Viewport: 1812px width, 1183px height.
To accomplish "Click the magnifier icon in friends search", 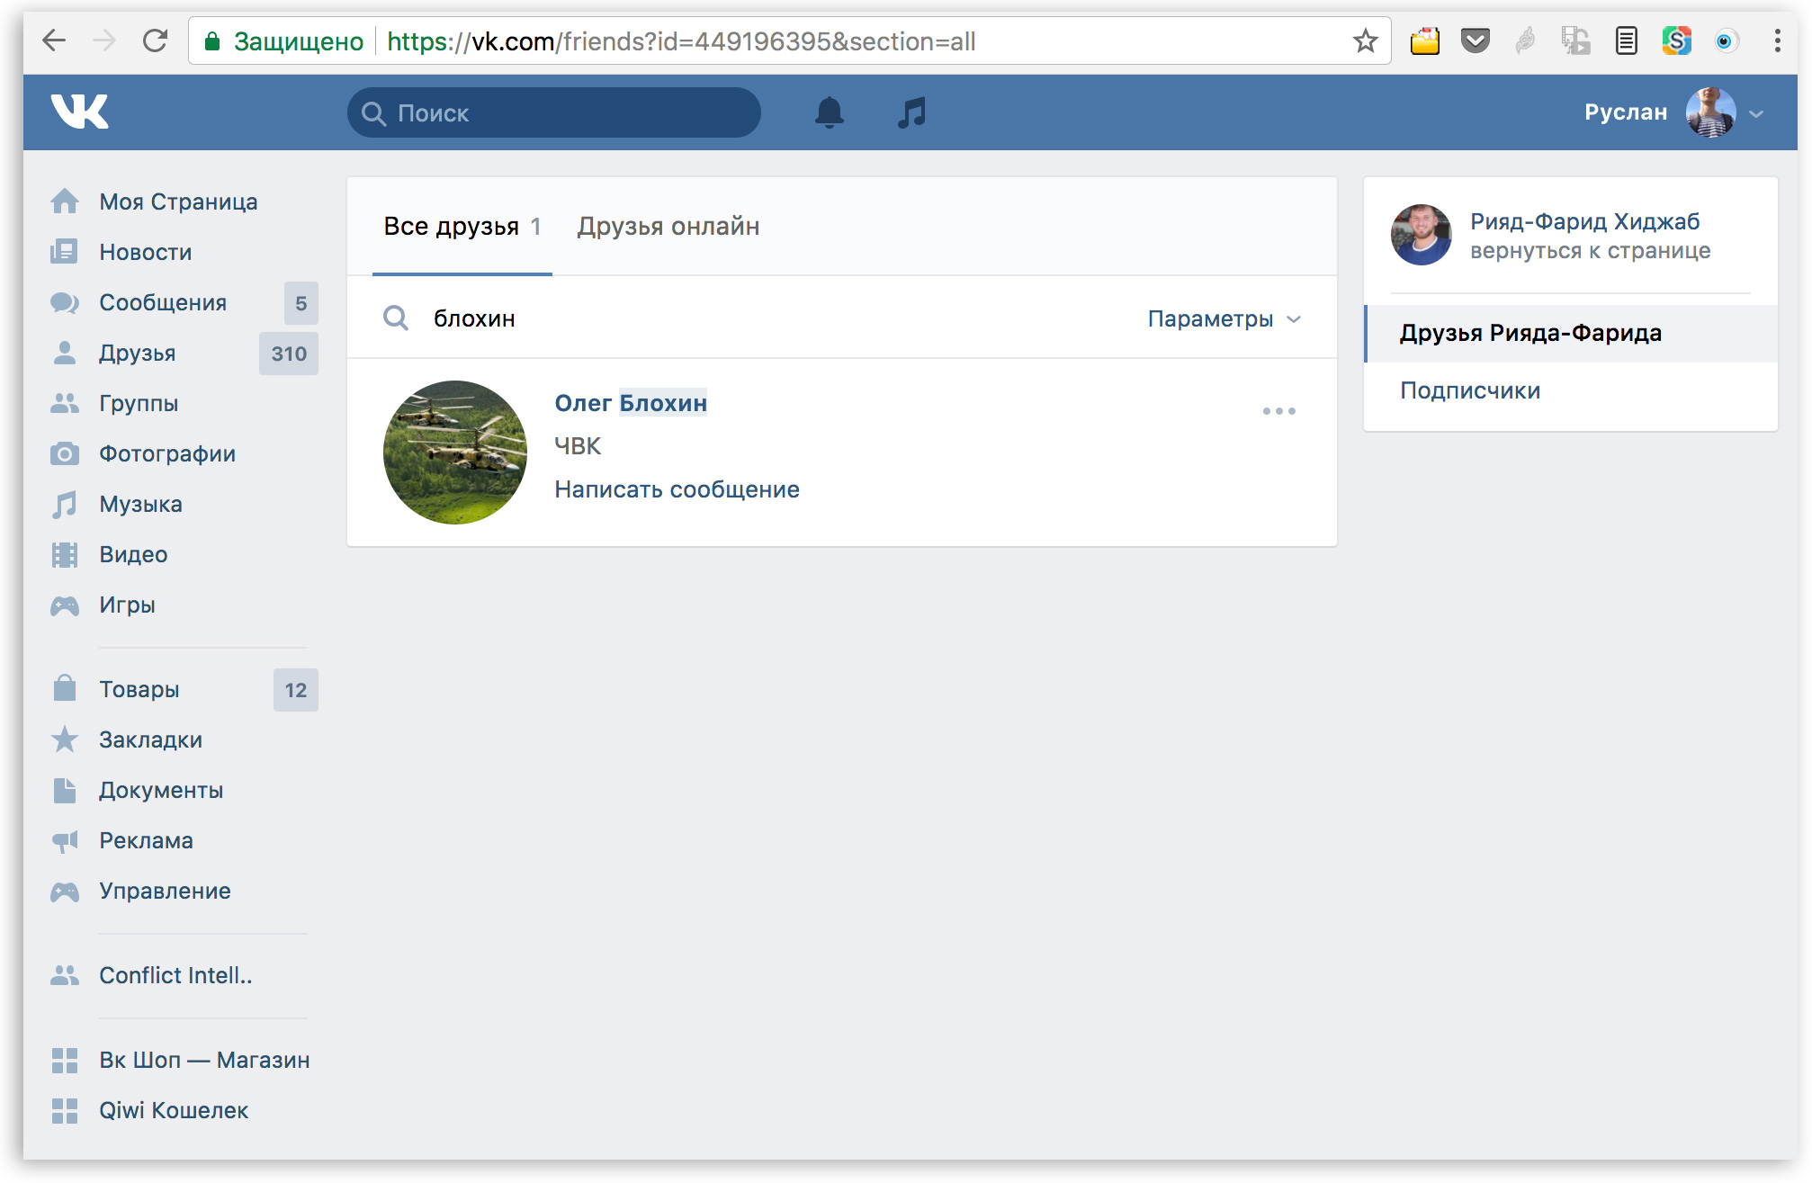I will click(396, 318).
